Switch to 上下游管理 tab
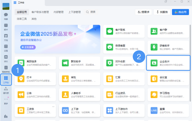Viewport: 192px width, 121px height. [x=75, y=12]
